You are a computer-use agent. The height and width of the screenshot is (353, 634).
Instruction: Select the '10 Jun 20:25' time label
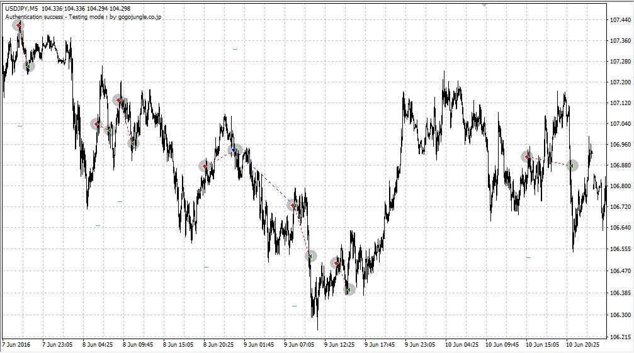tap(582, 345)
